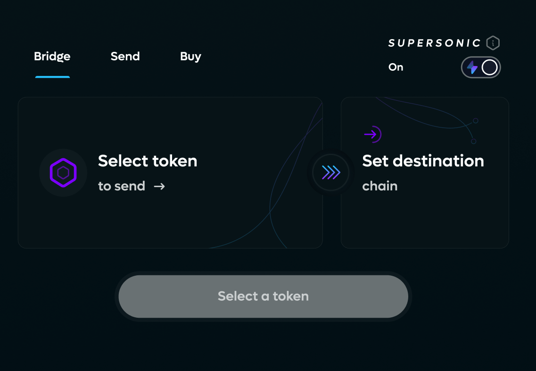
Task: Click the triple chevron swap direction icon
Action: [331, 173]
